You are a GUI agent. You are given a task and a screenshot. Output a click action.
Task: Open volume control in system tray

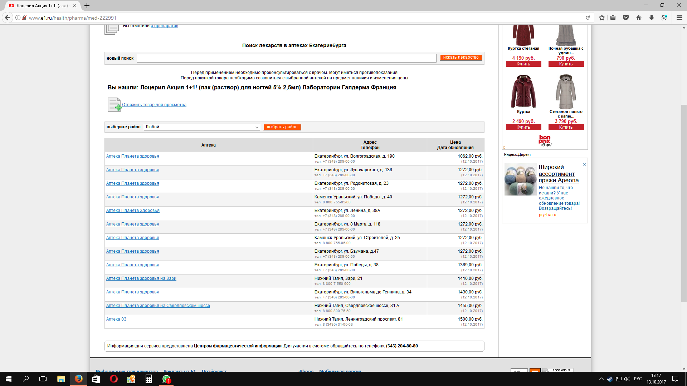pos(627,379)
